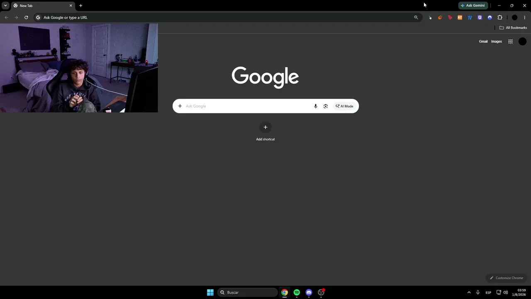Open the Extensions puzzle menu
531x299 pixels.
(x=500, y=17)
